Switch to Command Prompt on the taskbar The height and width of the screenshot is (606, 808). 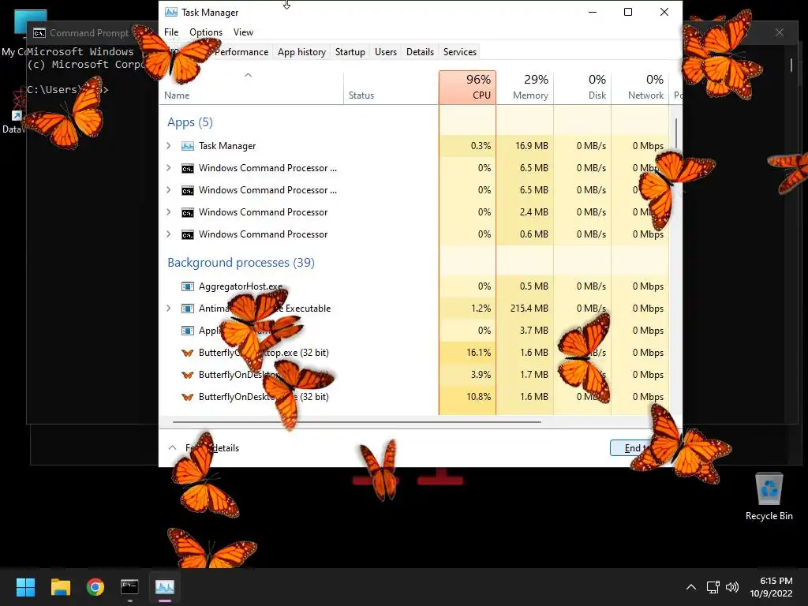coord(130,587)
